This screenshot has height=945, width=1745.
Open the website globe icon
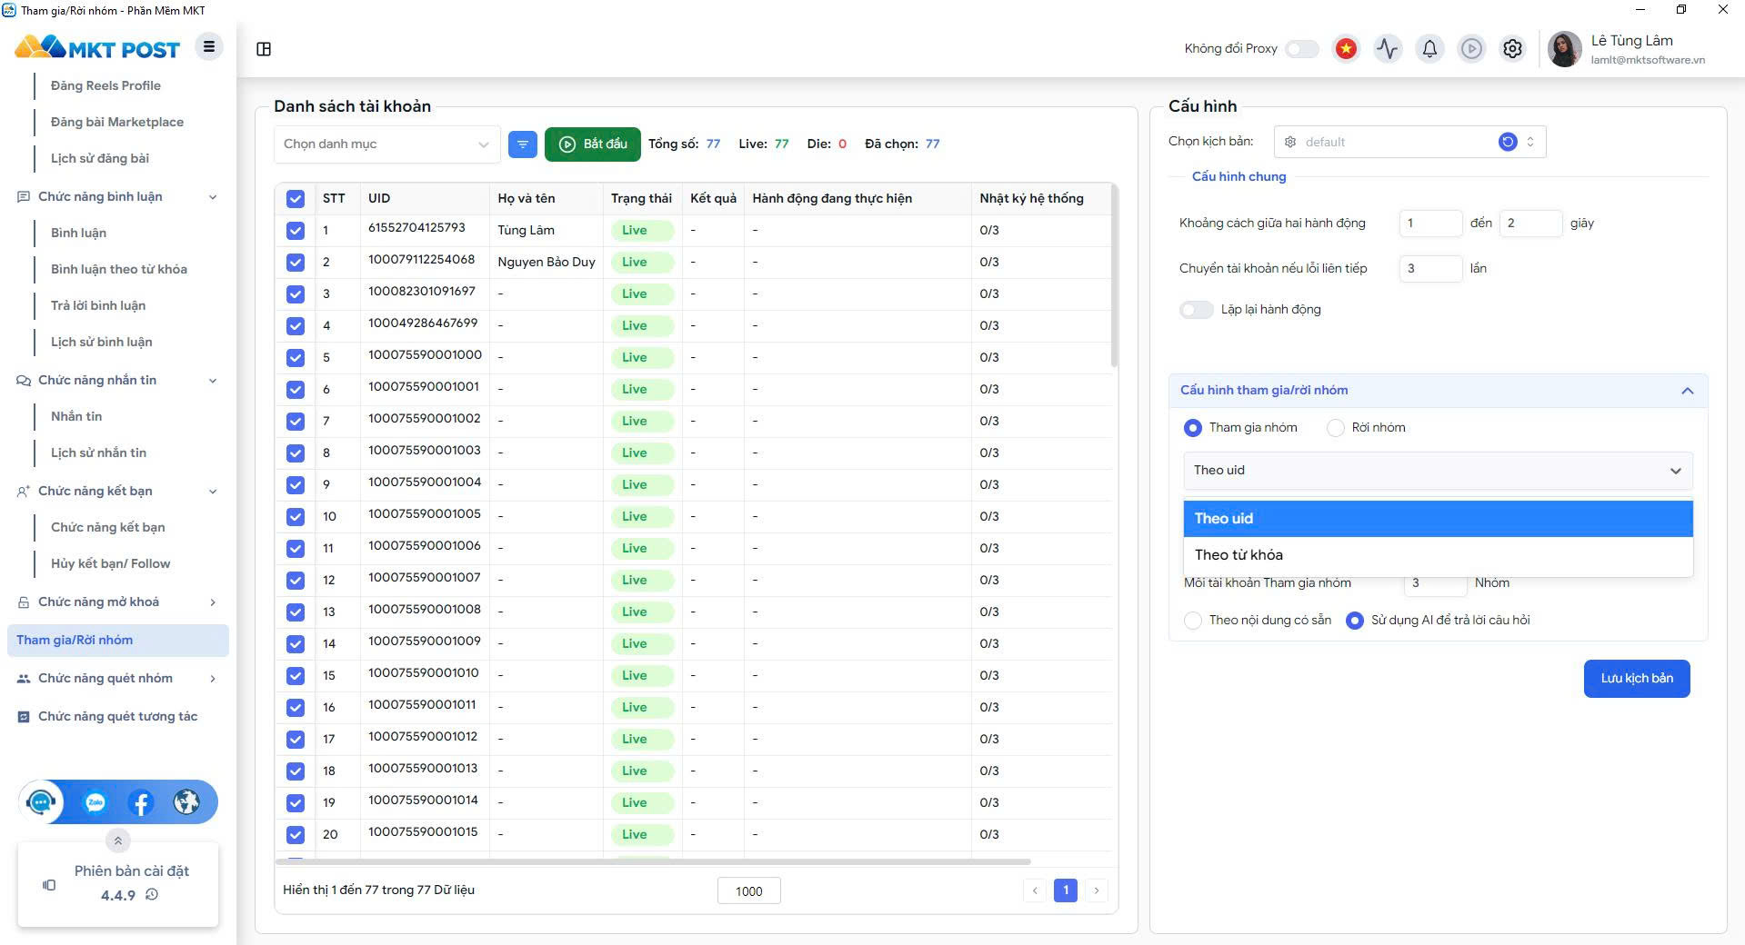click(x=186, y=802)
